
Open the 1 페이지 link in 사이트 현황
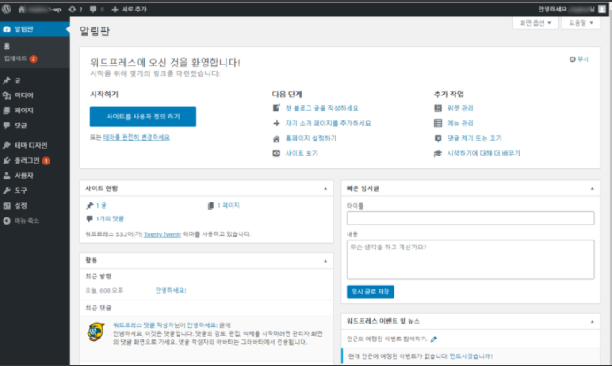(x=228, y=205)
